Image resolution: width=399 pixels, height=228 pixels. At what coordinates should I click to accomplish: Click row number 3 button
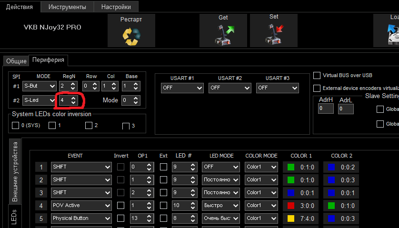tap(41, 193)
